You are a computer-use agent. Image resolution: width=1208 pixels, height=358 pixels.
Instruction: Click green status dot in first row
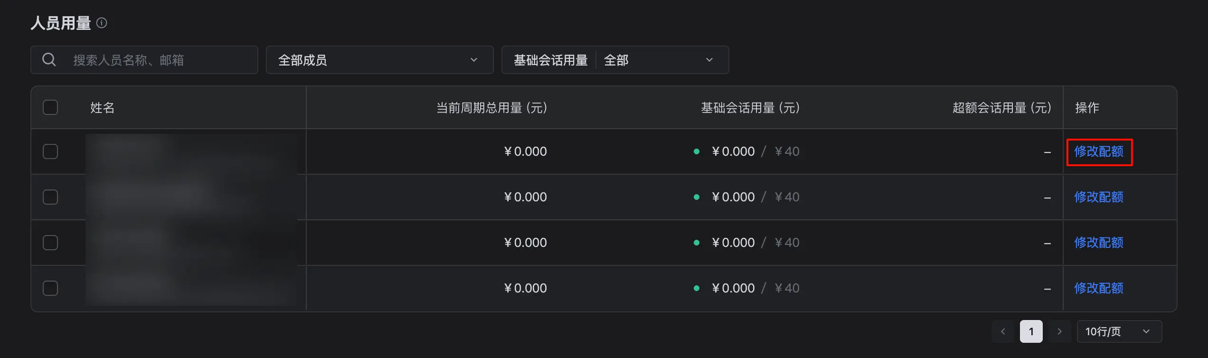coord(696,151)
